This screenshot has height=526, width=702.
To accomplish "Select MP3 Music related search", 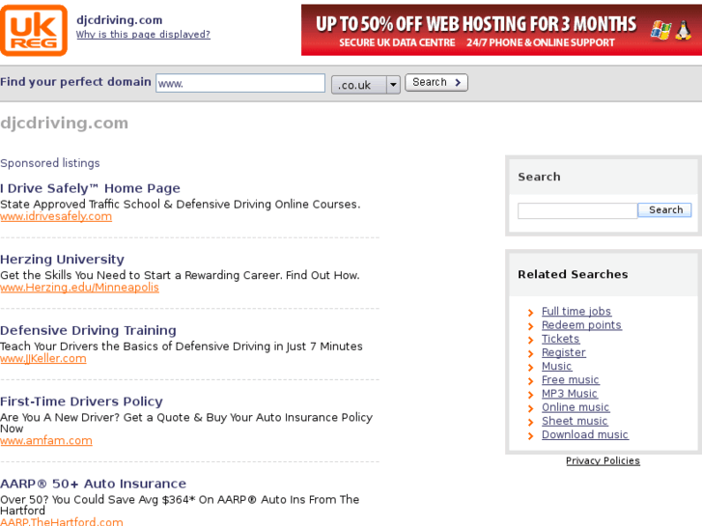I will point(569,394).
